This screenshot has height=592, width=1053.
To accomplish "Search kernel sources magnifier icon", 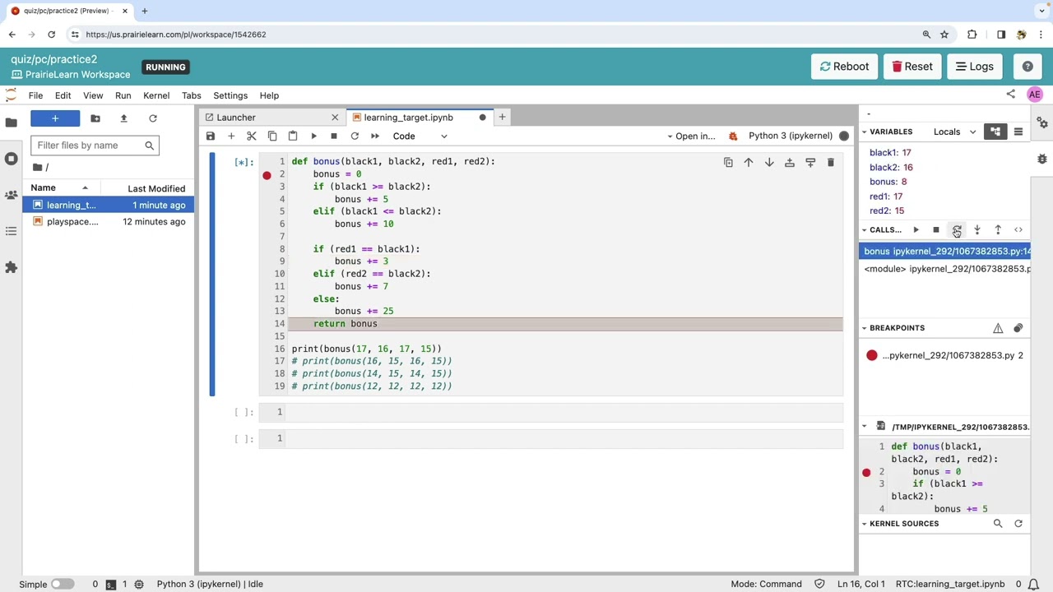I will 998,524.
